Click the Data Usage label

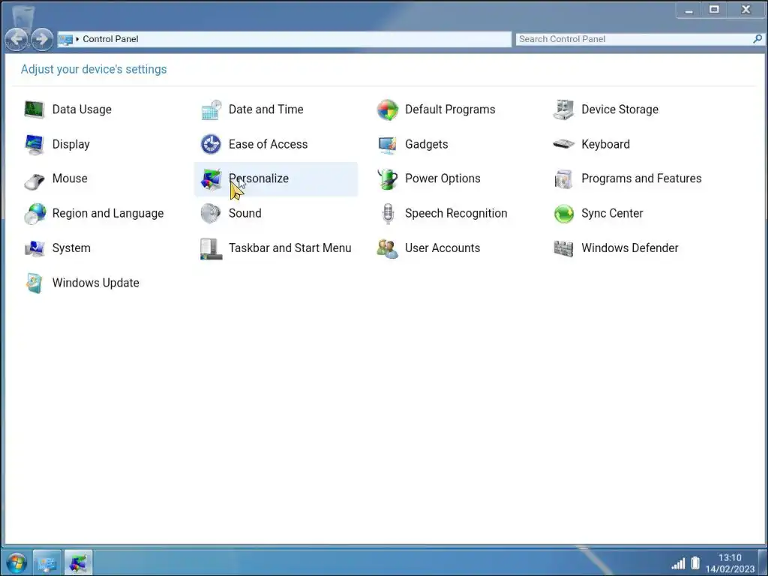coord(82,109)
